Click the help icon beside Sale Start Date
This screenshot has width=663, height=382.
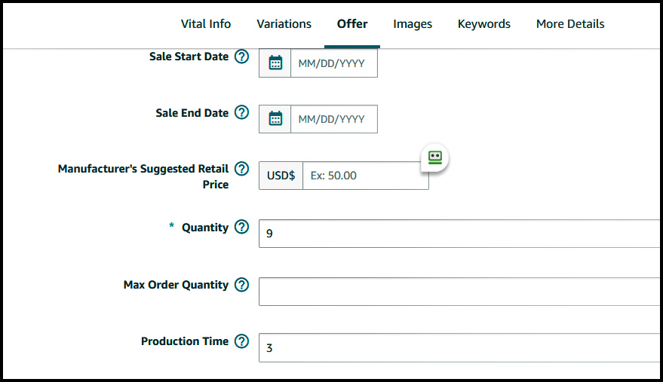242,57
